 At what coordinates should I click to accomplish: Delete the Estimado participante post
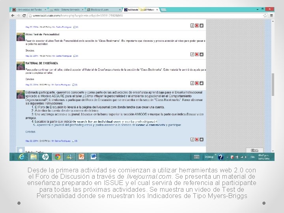click(x=197, y=140)
